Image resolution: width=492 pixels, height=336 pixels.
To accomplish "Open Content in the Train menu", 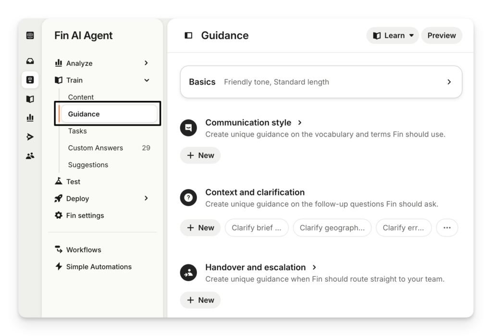I will click(x=81, y=97).
